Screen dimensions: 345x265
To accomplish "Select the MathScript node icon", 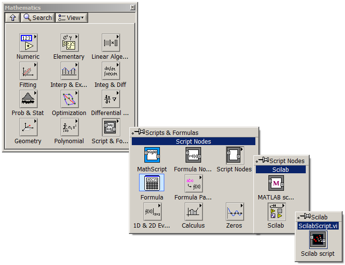I will pyautogui.click(x=152, y=155).
